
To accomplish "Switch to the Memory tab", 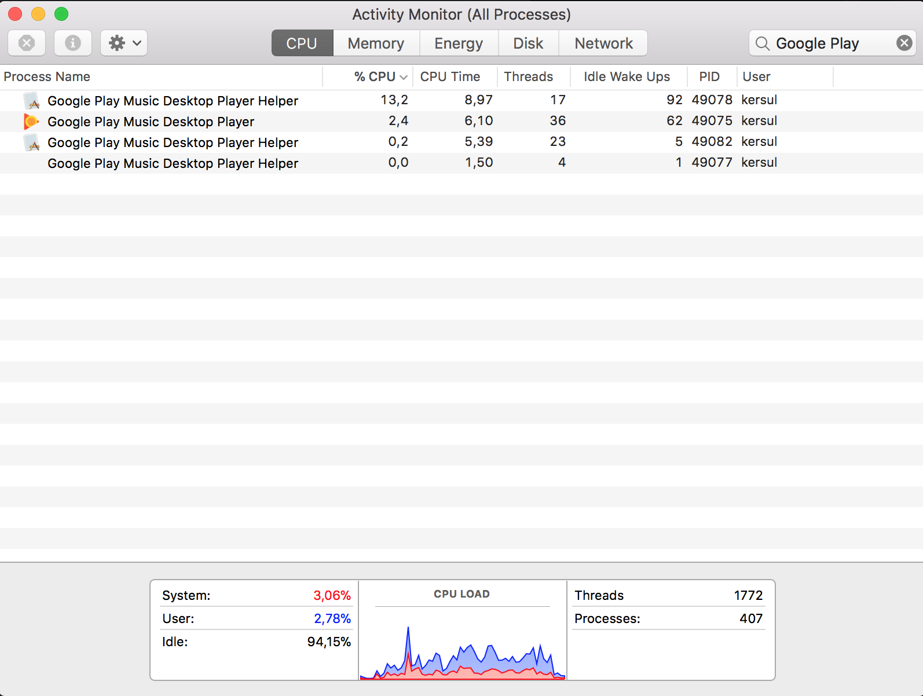I will [376, 43].
